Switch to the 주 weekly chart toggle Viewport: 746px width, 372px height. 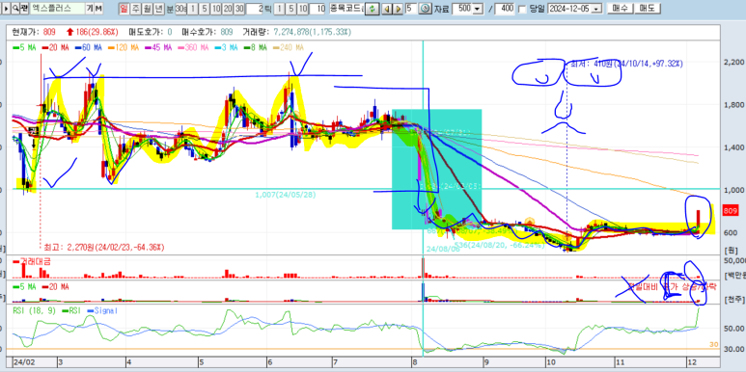pos(136,9)
